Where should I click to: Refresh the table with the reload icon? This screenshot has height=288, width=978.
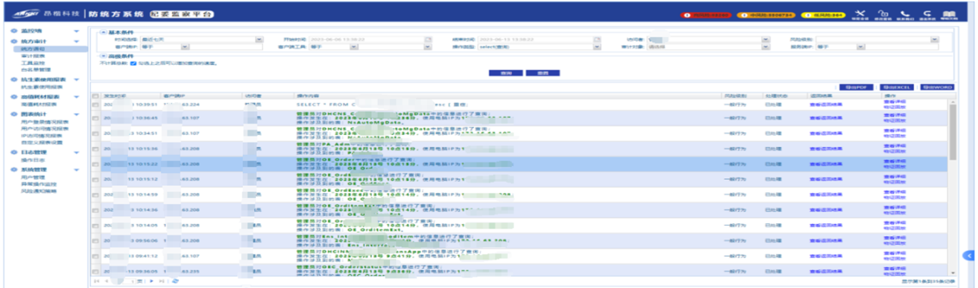pyautogui.click(x=176, y=281)
